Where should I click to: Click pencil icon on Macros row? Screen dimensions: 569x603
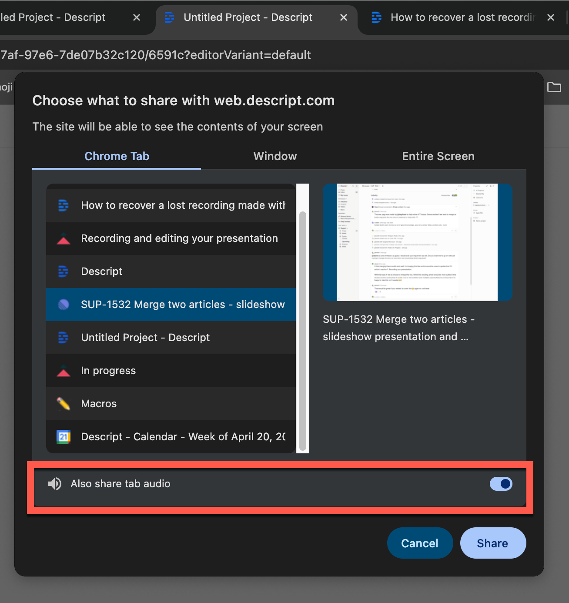tap(64, 404)
